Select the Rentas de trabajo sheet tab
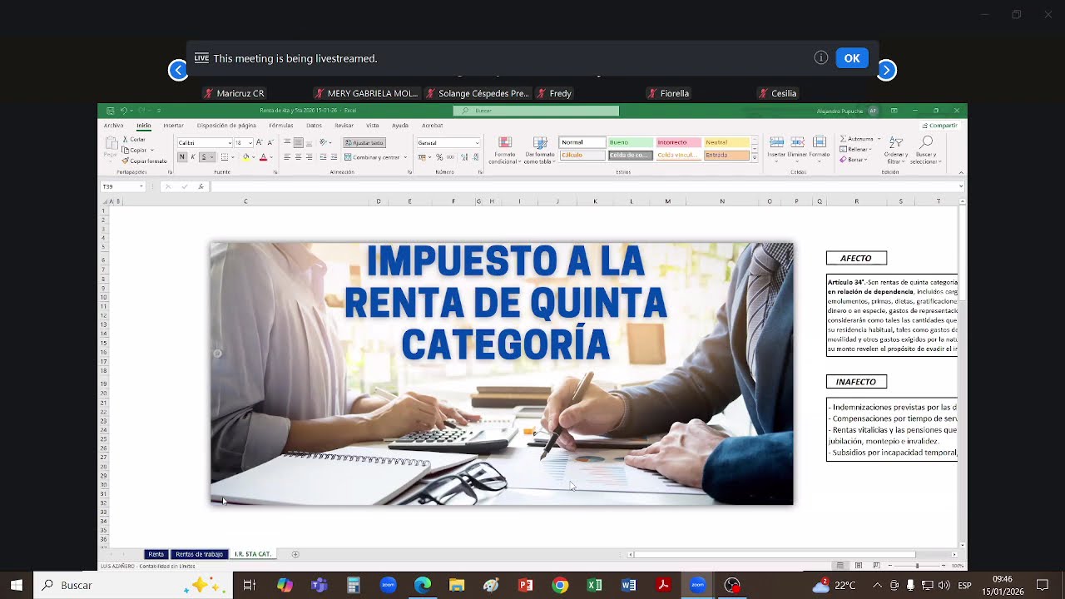Image resolution: width=1065 pixels, height=599 pixels. [200, 554]
